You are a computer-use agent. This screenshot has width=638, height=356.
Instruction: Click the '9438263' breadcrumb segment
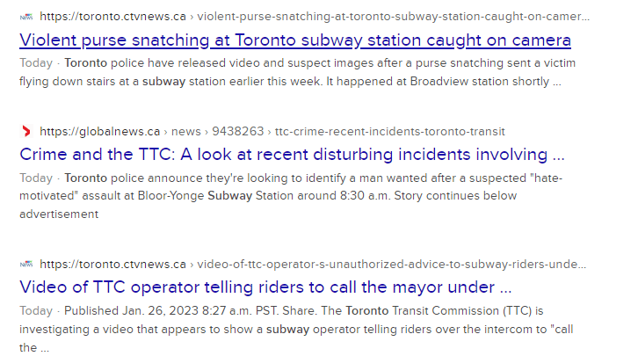click(x=237, y=132)
